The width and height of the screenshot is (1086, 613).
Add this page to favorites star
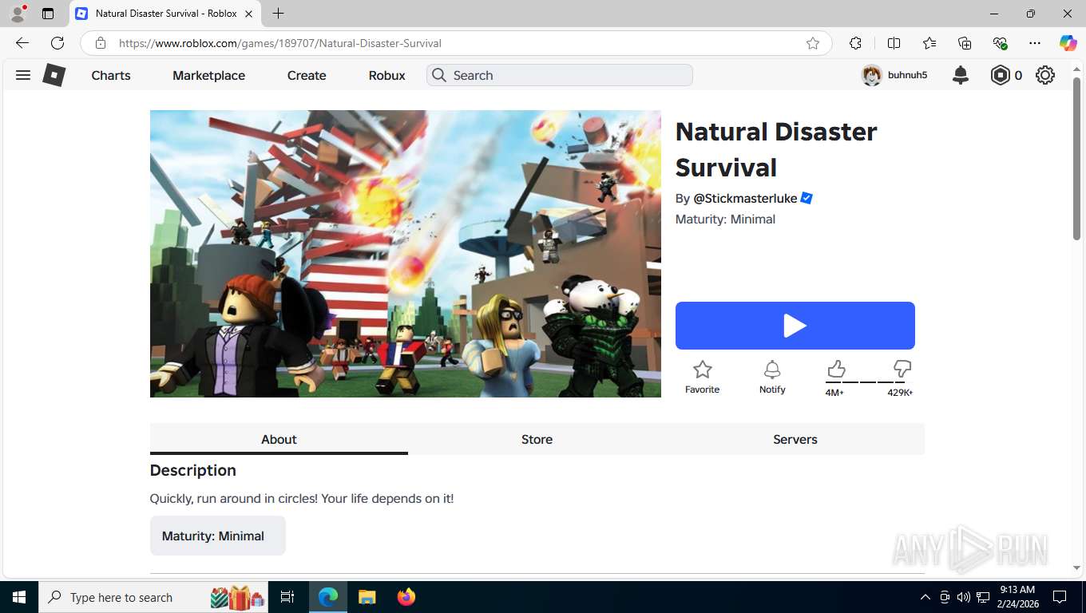click(x=813, y=43)
